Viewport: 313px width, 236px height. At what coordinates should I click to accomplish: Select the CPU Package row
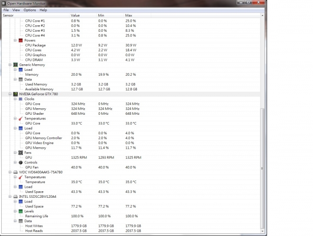pos(131,45)
